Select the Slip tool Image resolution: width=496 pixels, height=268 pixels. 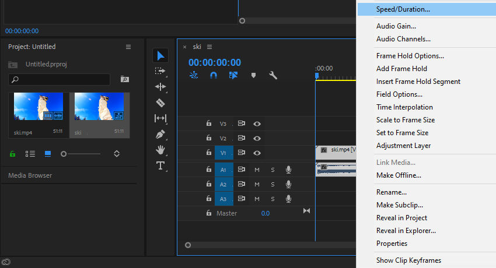(160, 118)
